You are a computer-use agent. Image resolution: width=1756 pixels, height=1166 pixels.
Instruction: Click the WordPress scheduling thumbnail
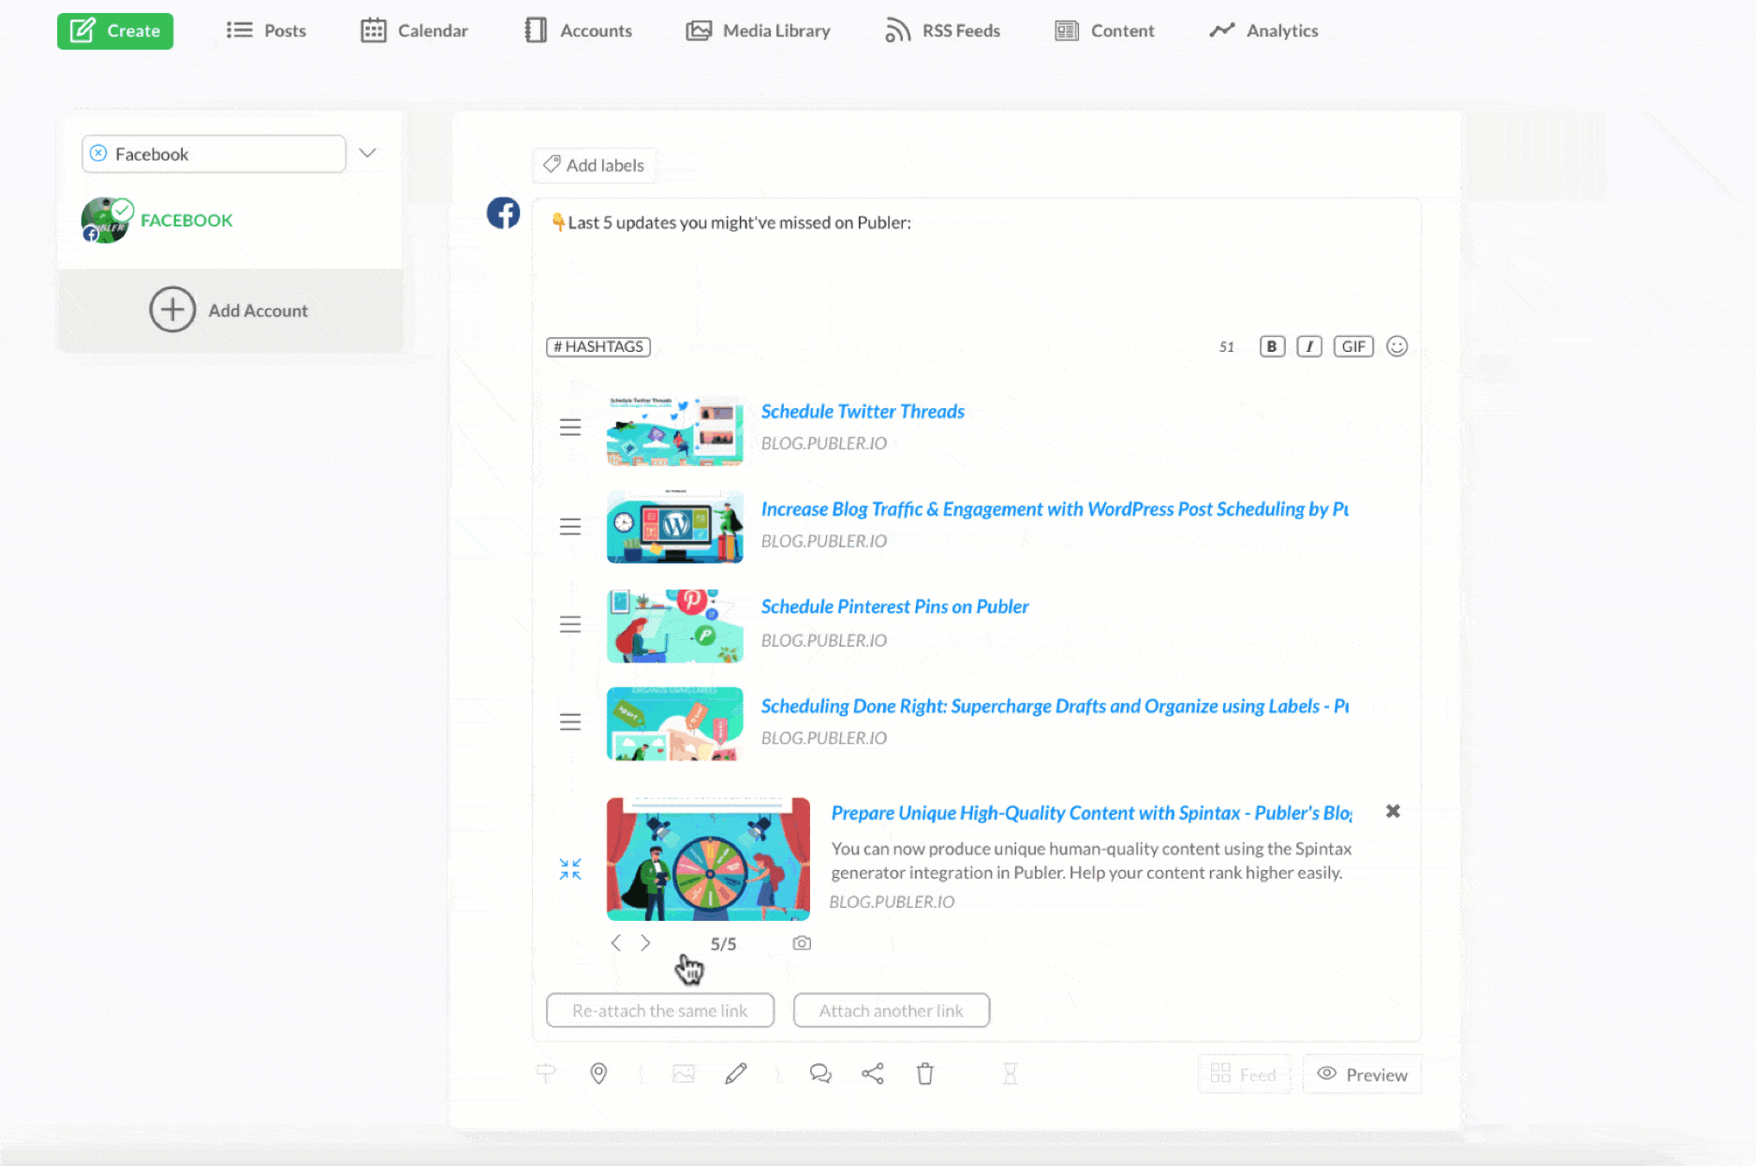674,527
